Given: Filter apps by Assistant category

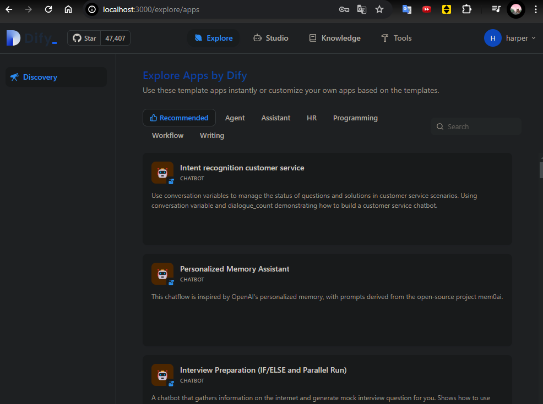Looking at the screenshot, I should 276,118.
